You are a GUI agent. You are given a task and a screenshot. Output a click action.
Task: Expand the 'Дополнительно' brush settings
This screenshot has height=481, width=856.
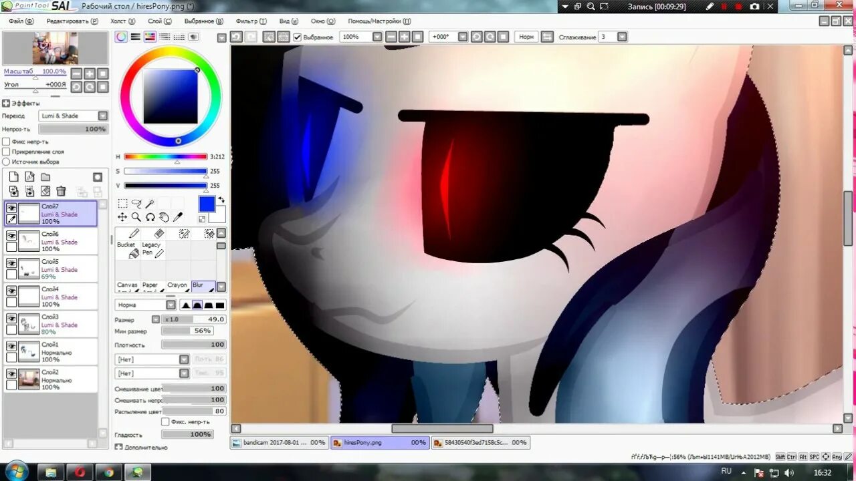(x=118, y=447)
